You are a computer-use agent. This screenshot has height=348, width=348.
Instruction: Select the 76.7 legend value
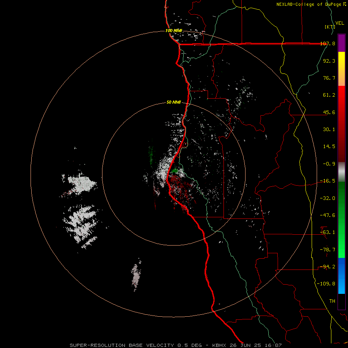click(x=329, y=78)
